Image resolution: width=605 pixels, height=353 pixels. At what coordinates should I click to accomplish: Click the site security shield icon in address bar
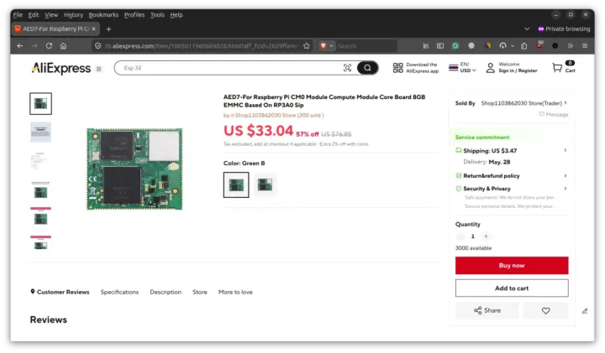click(x=98, y=46)
